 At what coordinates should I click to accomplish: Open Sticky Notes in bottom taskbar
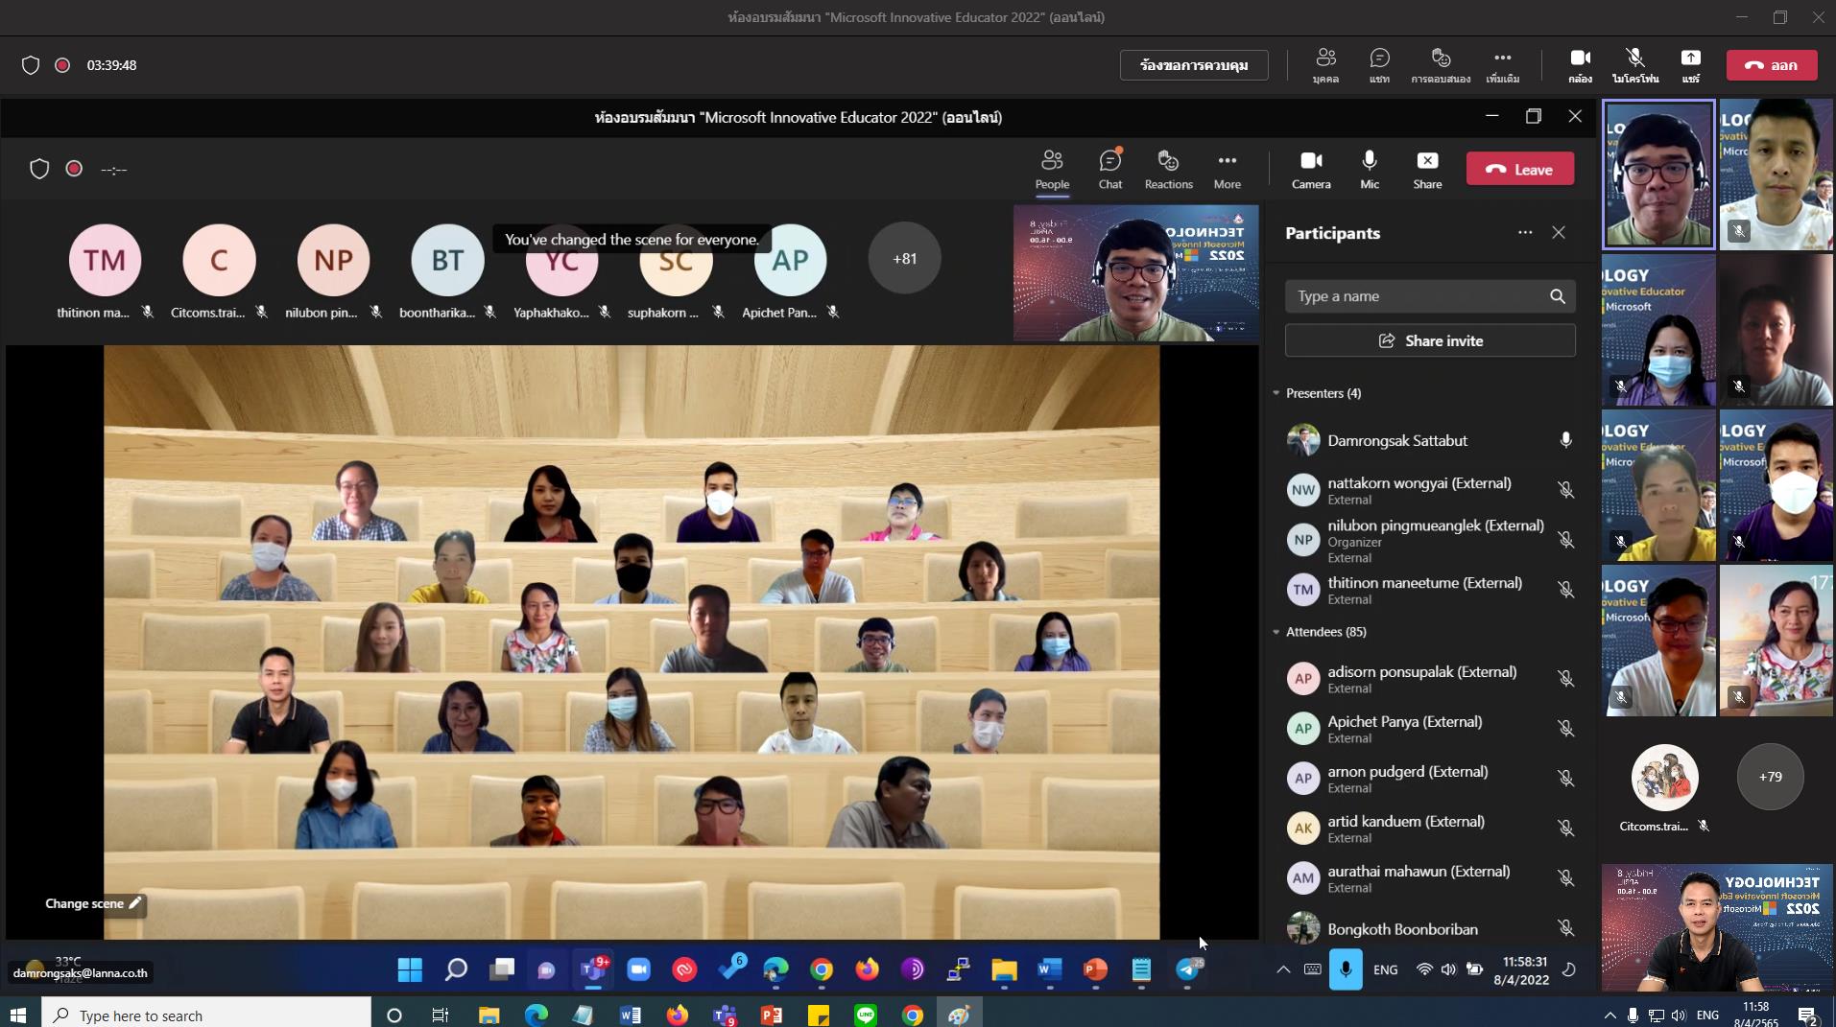819,1015
